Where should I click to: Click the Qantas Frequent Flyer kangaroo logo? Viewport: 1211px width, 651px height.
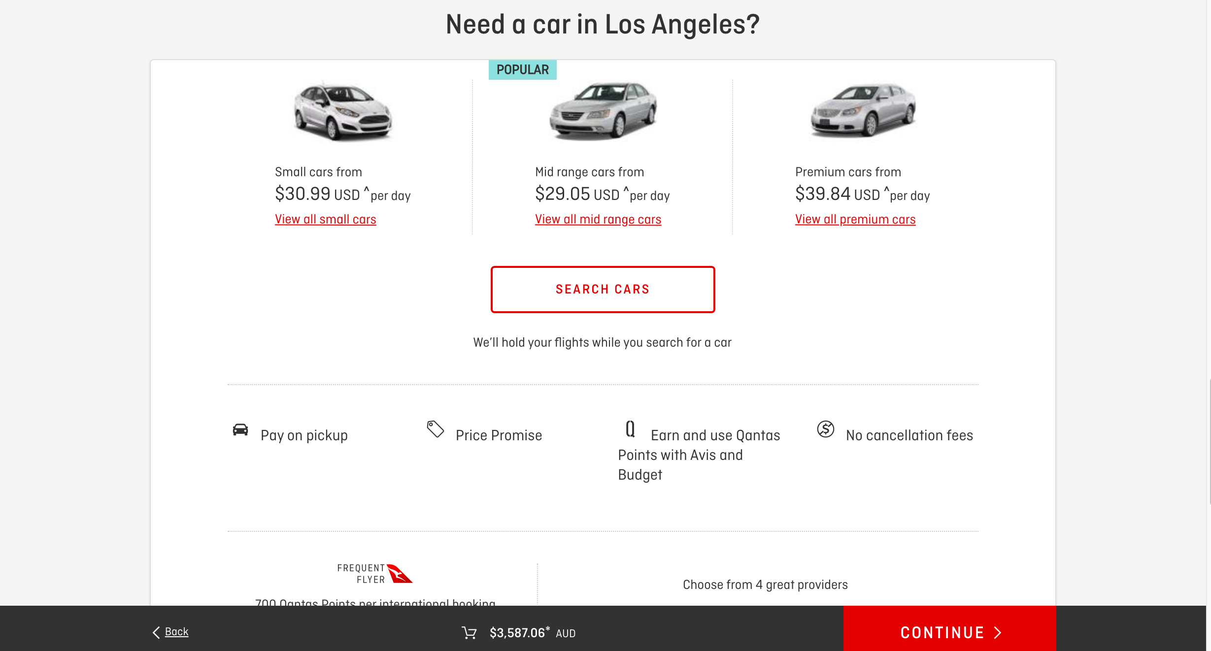(400, 574)
